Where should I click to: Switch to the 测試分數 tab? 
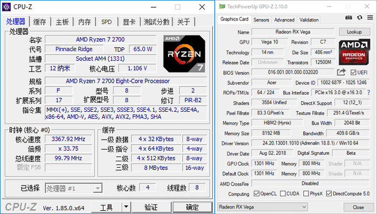[x=157, y=22]
